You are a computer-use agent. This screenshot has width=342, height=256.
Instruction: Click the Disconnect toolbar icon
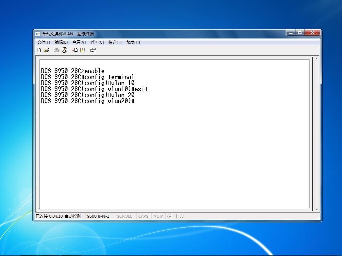click(x=64, y=50)
